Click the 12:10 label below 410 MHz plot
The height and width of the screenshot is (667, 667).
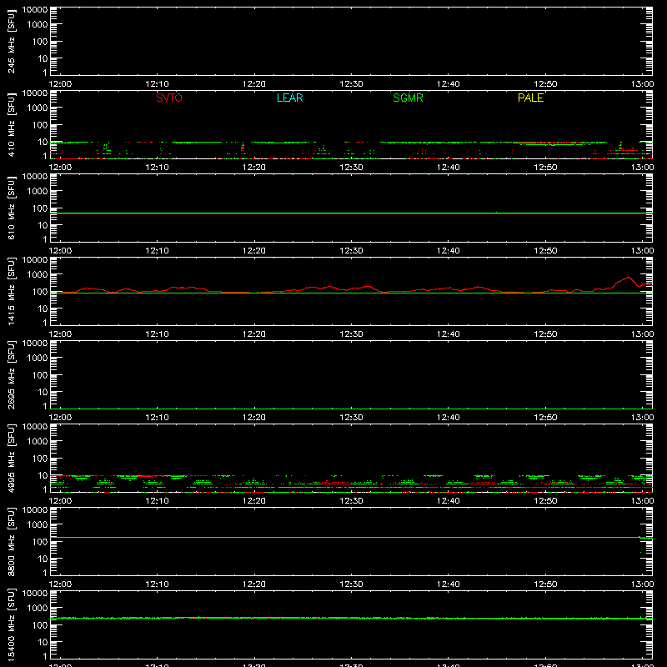pos(158,168)
